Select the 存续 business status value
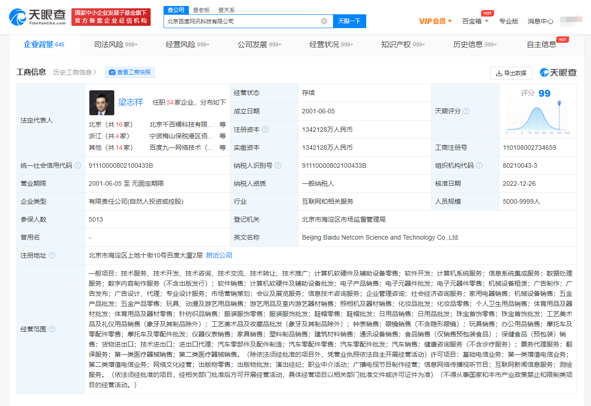 [x=308, y=93]
